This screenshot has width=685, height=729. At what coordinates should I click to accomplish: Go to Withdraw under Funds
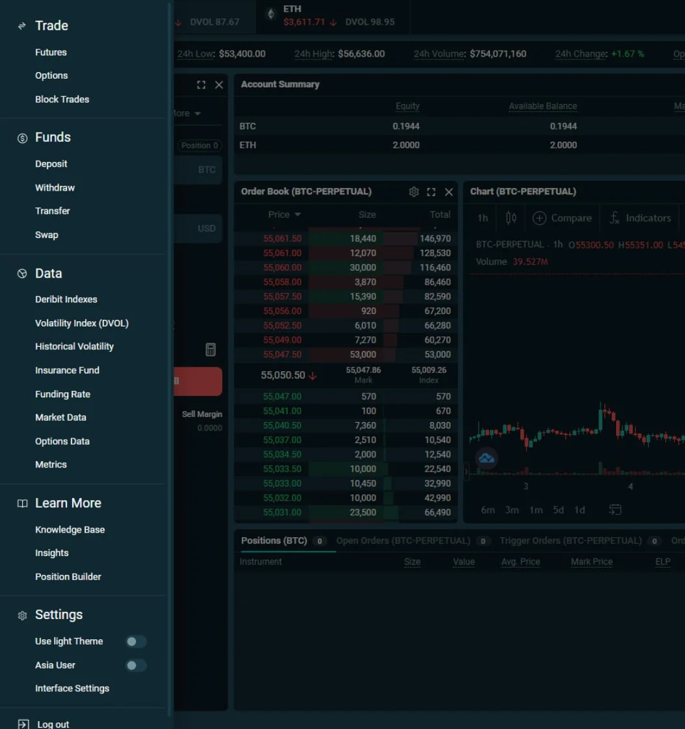tap(55, 188)
